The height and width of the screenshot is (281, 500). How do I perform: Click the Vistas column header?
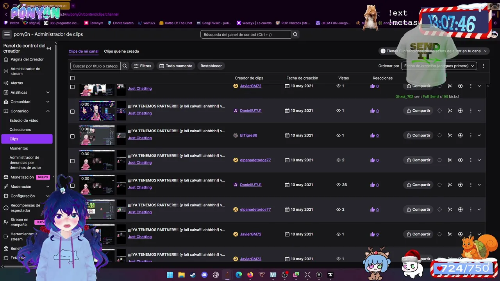pyautogui.click(x=343, y=78)
